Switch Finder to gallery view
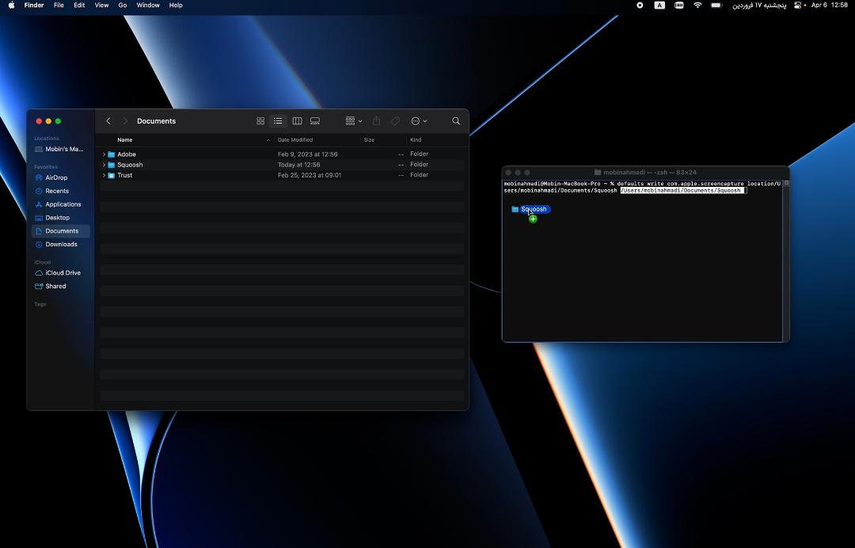The image size is (855, 548). tap(315, 121)
